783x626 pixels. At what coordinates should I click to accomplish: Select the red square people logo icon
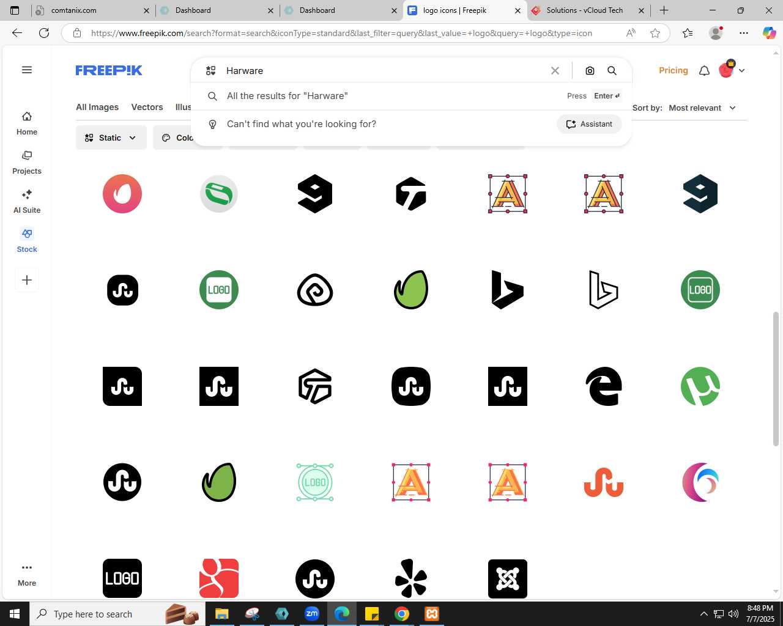[219, 578]
